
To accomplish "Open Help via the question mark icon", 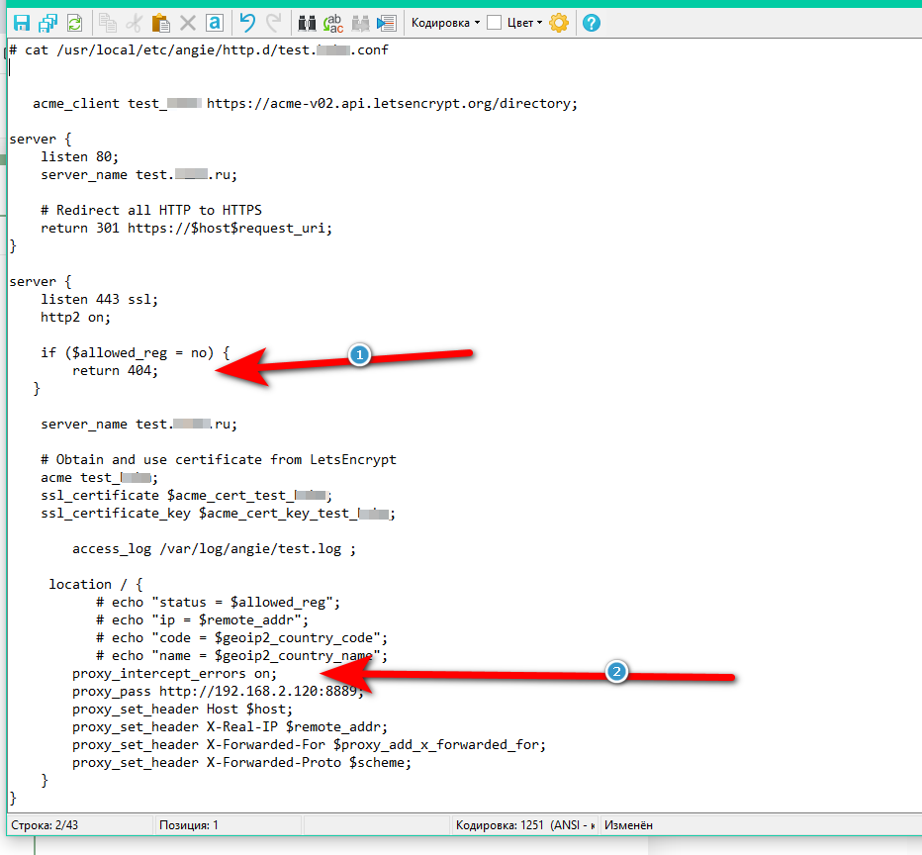I will pos(592,23).
